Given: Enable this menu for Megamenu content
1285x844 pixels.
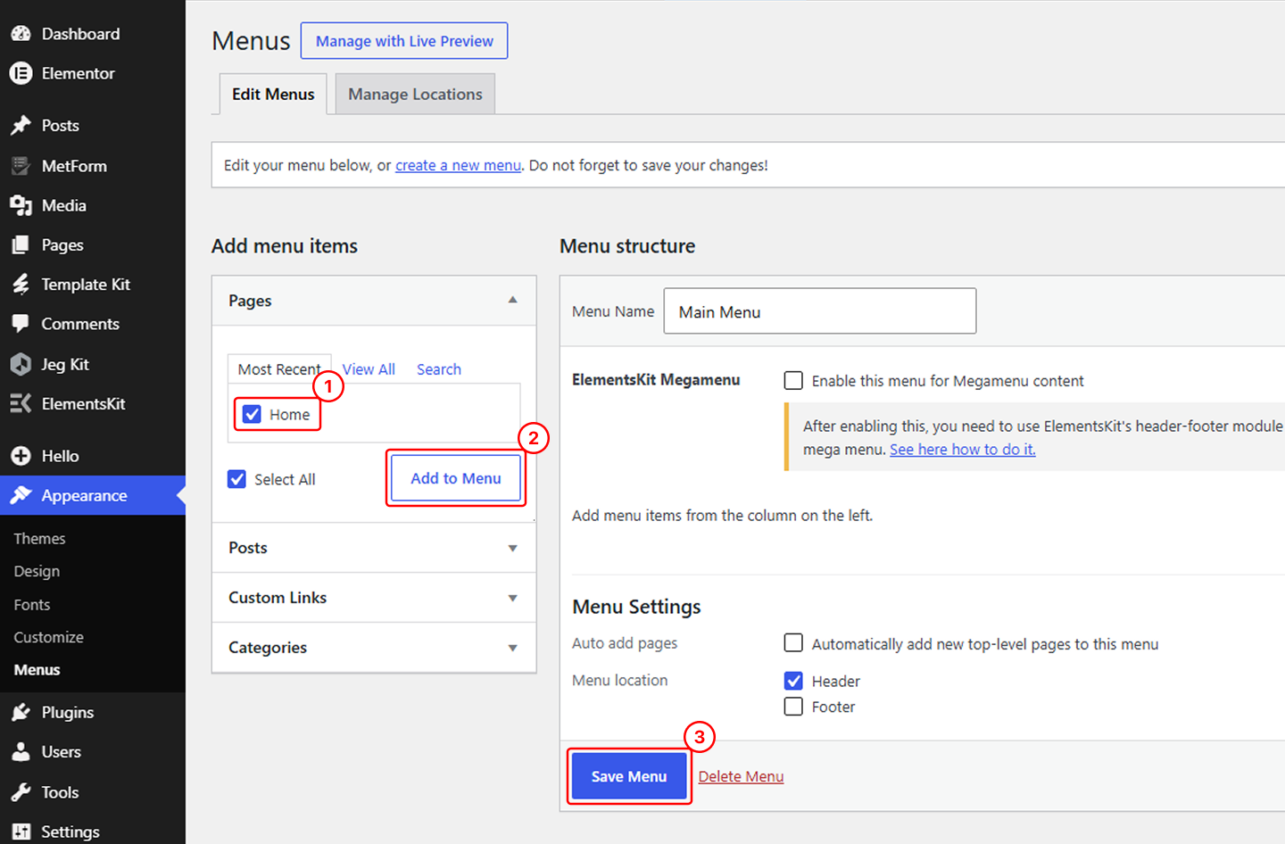Looking at the screenshot, I should click(793, 381).
